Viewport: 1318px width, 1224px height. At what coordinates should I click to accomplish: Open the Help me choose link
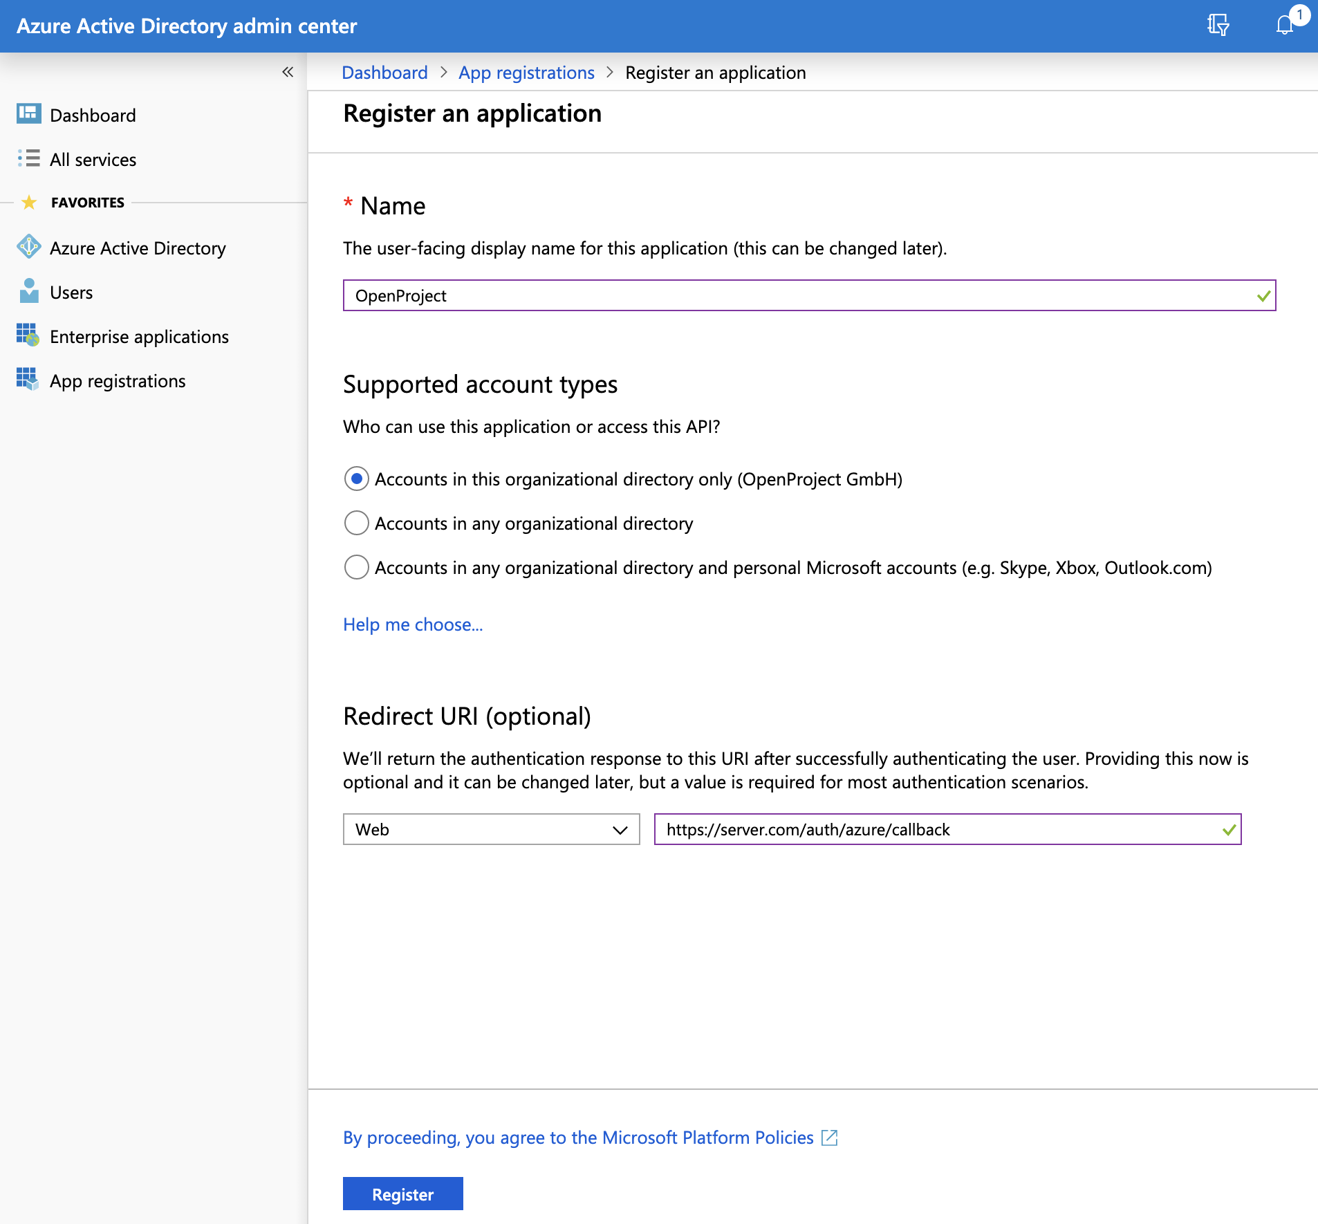(413, 624)
